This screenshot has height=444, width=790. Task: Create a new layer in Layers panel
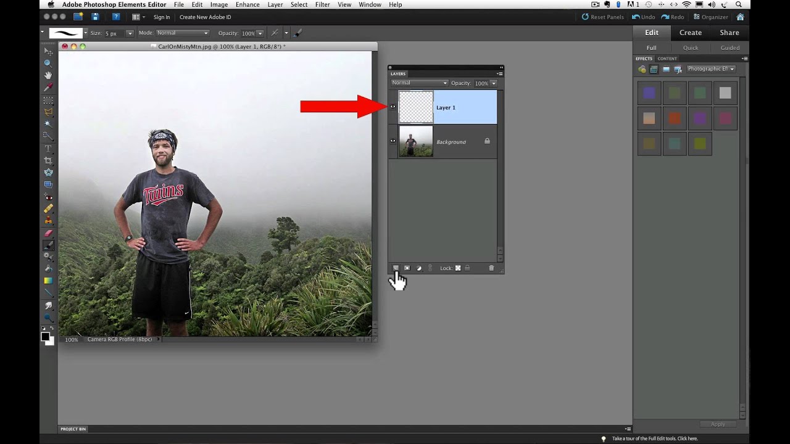[396, 268]
